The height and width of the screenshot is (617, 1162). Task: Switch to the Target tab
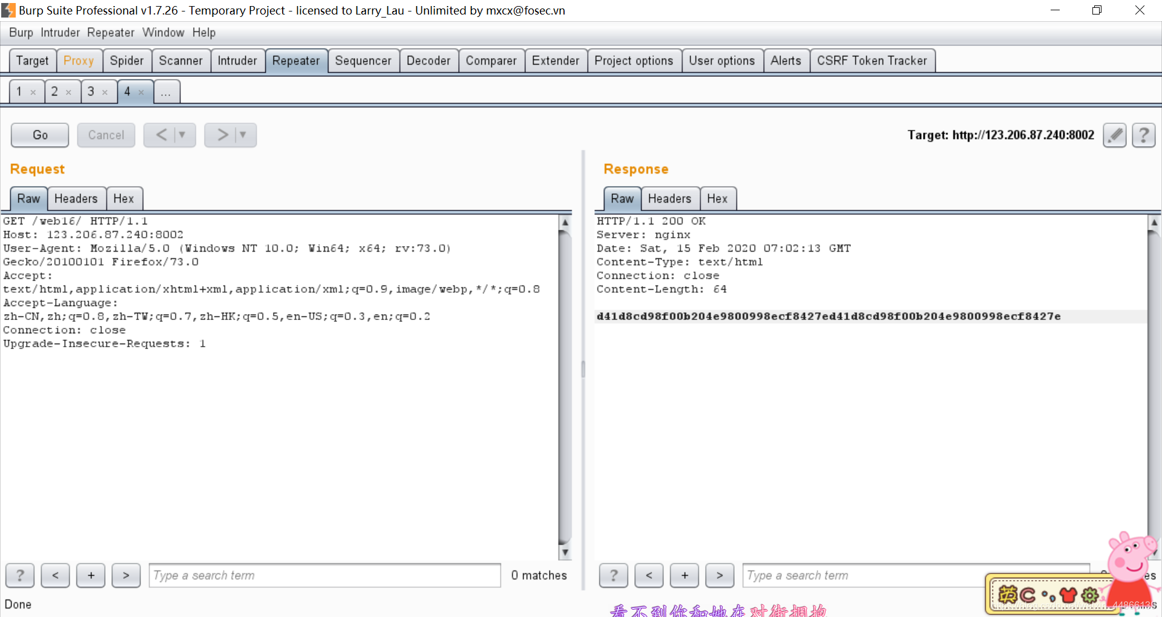point(33,60)
